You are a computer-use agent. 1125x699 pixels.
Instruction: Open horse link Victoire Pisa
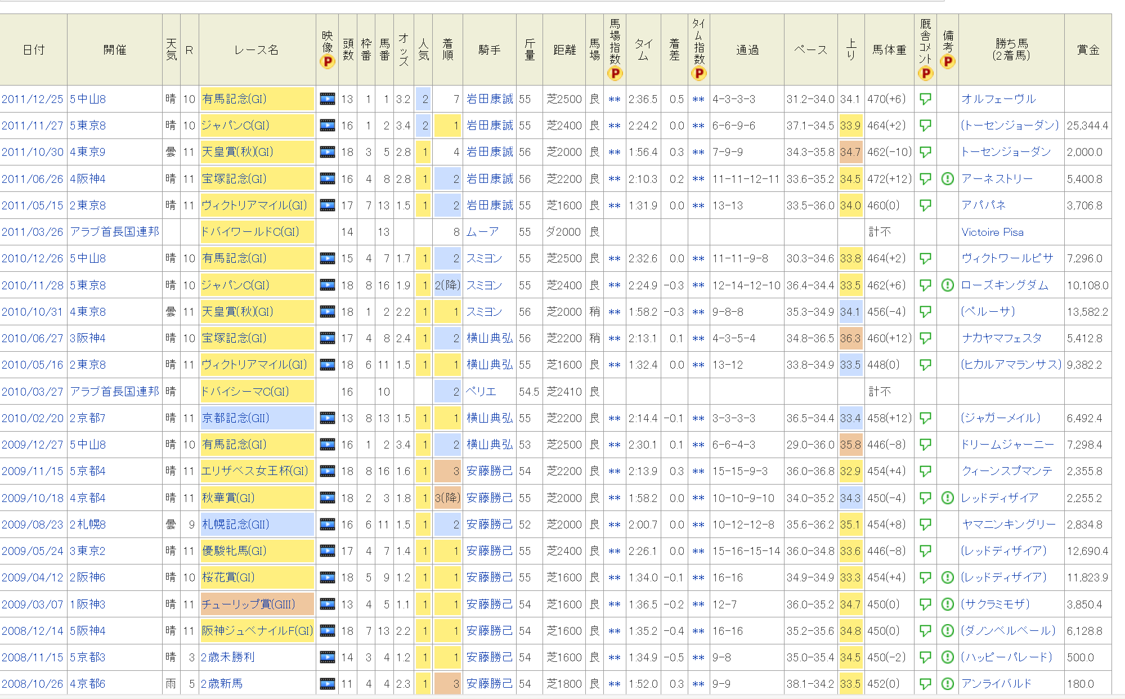(992, 232)
